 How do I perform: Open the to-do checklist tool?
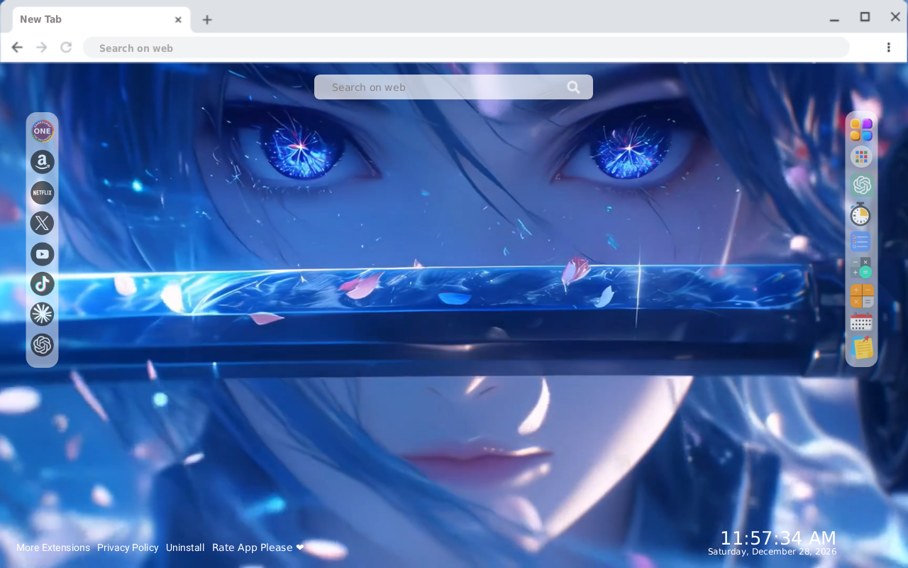(860, 241)
